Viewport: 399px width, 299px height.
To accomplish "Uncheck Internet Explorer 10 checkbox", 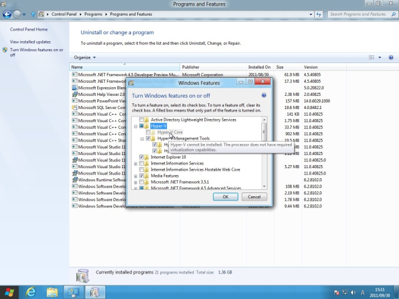I will (x=142, y=157).
